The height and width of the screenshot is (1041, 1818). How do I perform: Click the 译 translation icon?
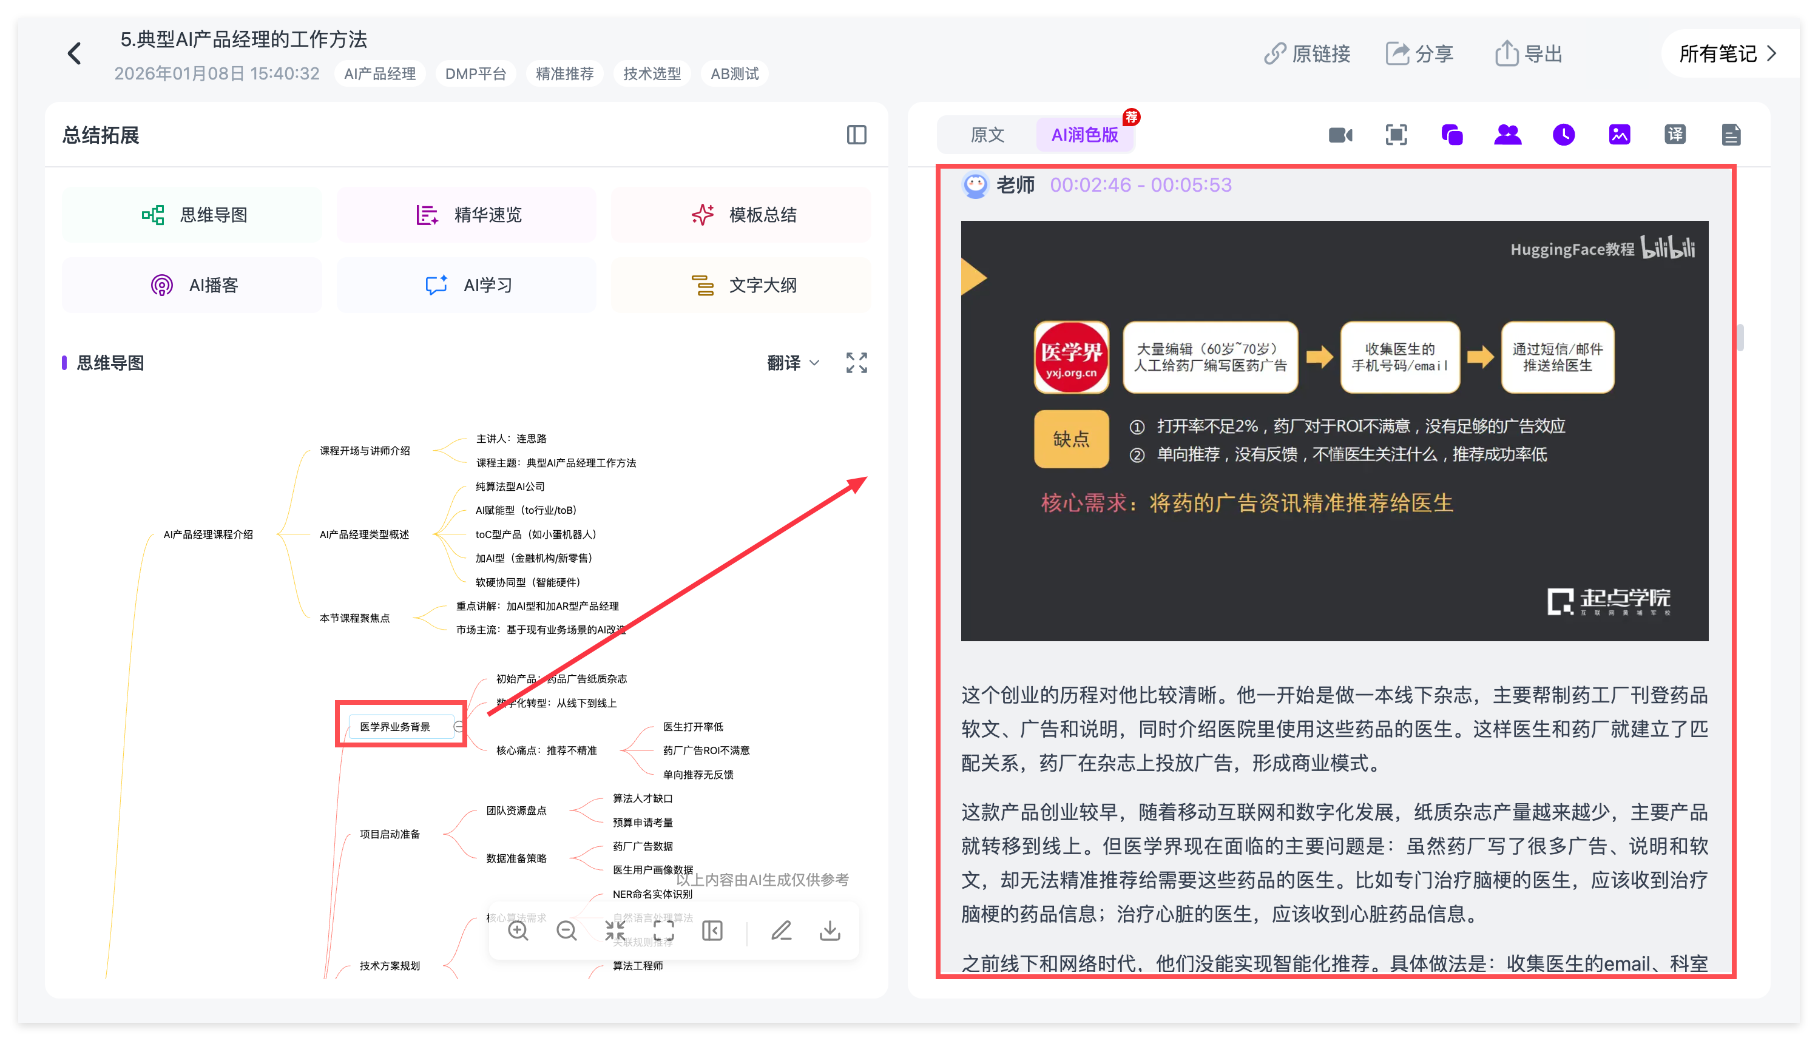click(x=1675, y=135)
